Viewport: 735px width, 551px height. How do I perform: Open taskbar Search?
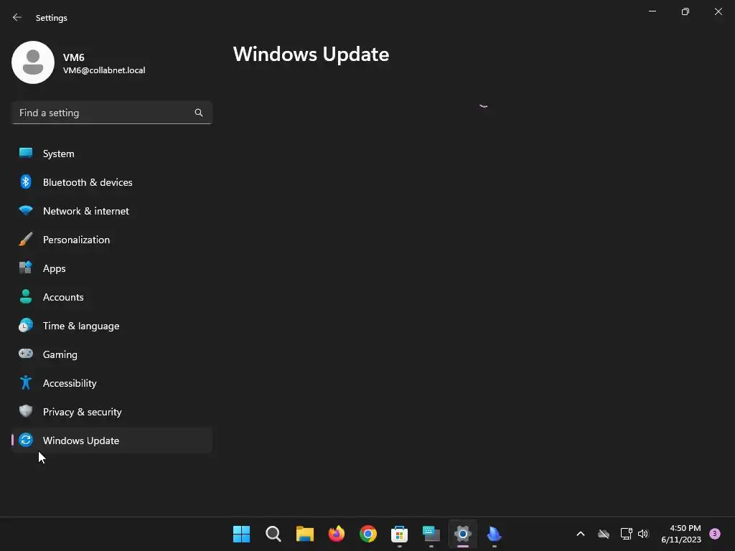[273, 534]
